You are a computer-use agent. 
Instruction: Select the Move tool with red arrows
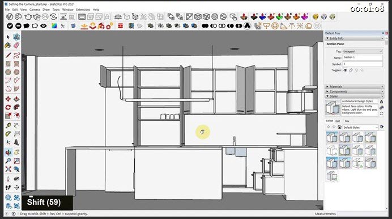8,99
